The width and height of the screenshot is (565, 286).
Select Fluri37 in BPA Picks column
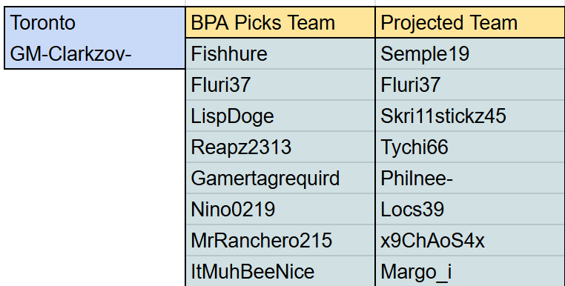click(280, 84)
